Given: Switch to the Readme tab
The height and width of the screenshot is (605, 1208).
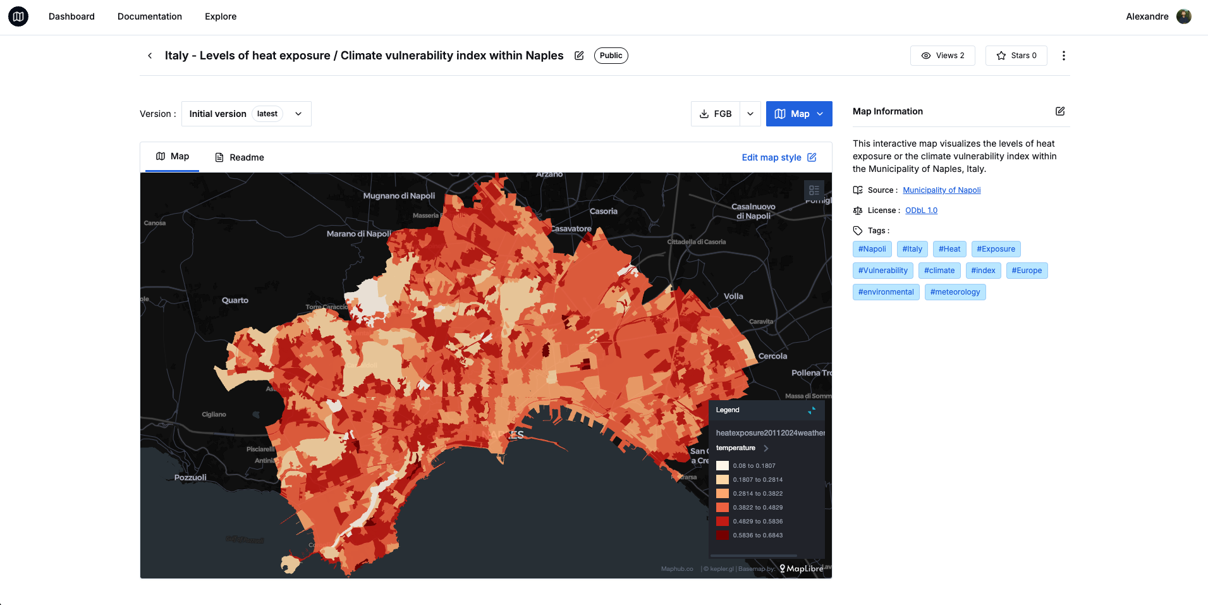Looking at the screenshot, I should [240, 157].
